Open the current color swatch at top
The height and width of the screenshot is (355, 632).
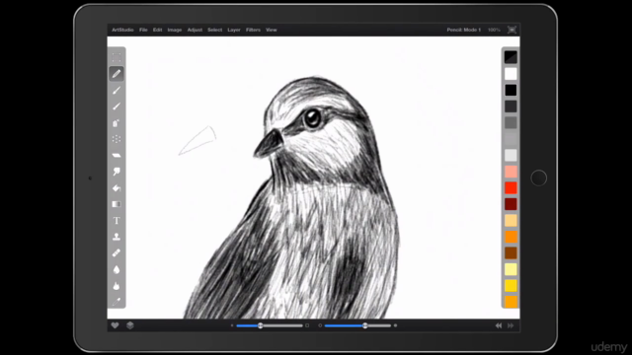pyautogui.click(x=511, y=57)
